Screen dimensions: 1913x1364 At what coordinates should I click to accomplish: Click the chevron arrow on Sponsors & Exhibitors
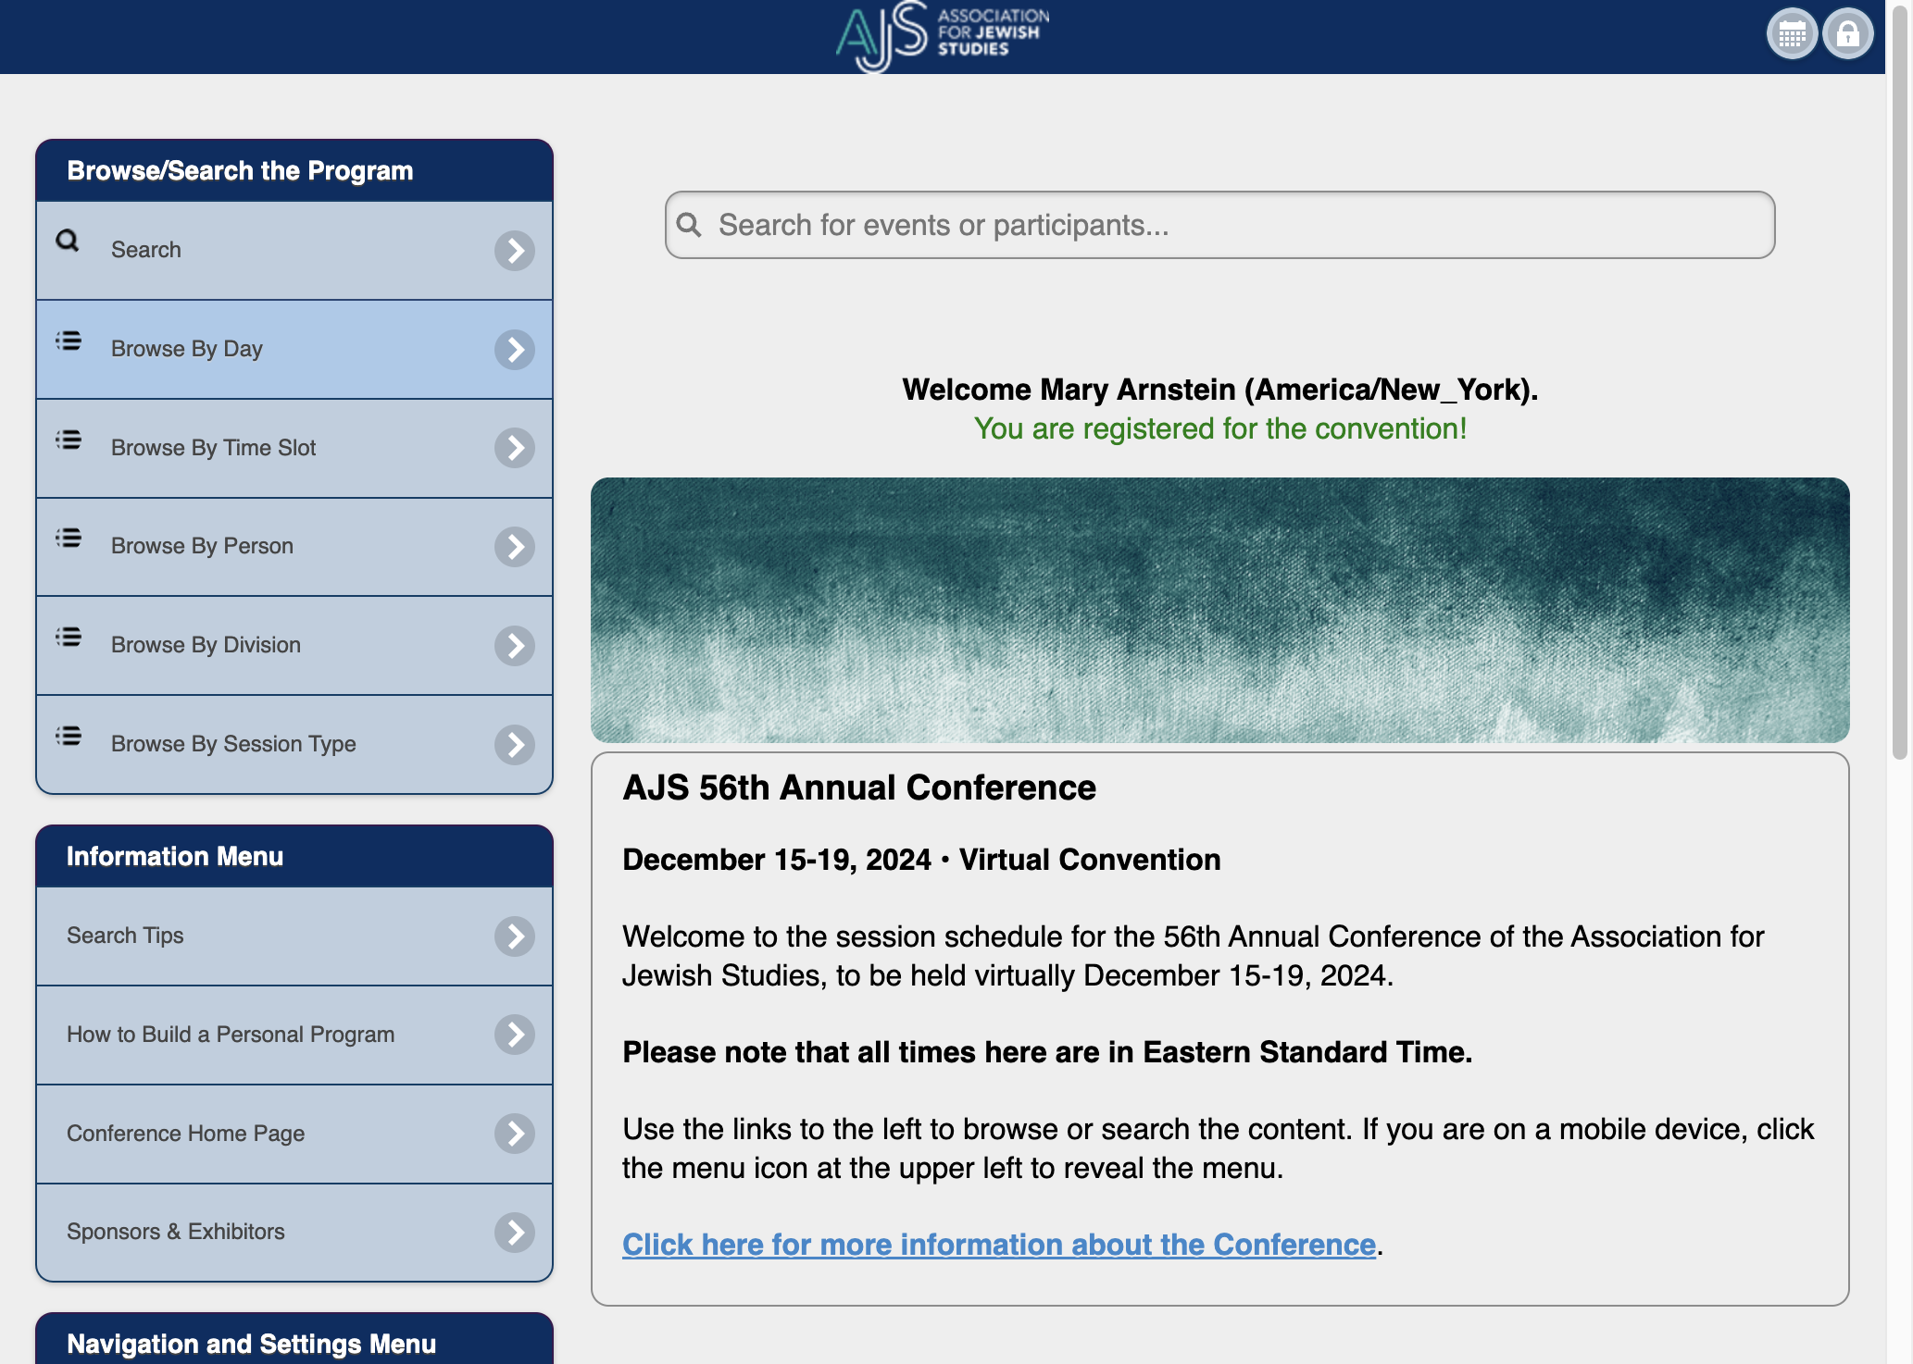click(515, 1233)
